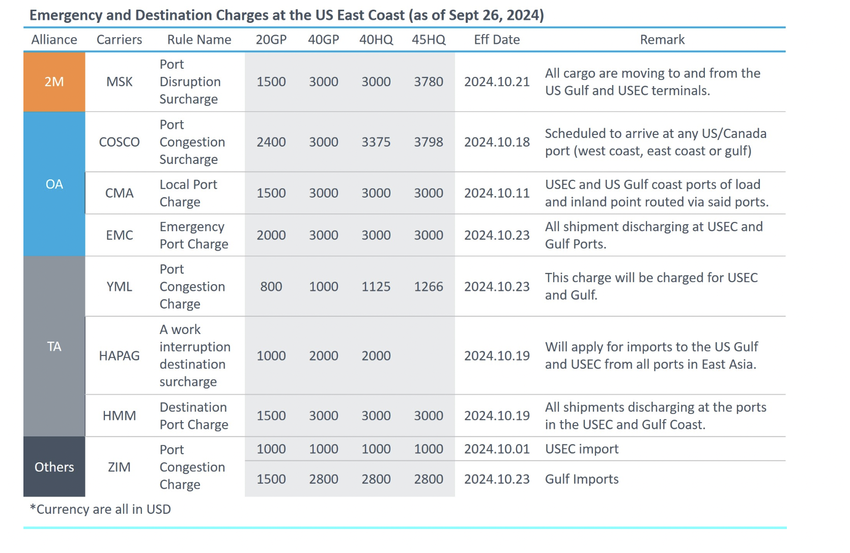The height and width of the screenshot is (553, 850).
Task: Click the 40HQ column header
Action: (x=376, y=40)
